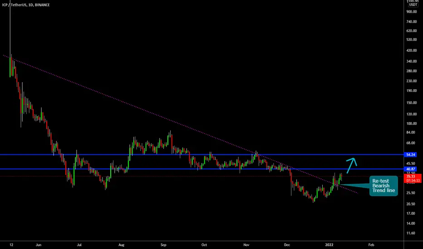Click the 2022 label on time axis
The width and height of the screenshot is (423, 249).
click(x=329, y=245)
